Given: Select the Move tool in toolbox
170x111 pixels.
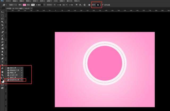Looking at the screenshot, I should point(2,12).
